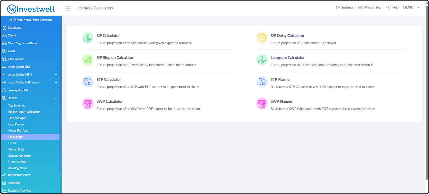This screenshot has width=429, height=194.
Task: Click the What's New text link
Action: (x=372, y=8)
